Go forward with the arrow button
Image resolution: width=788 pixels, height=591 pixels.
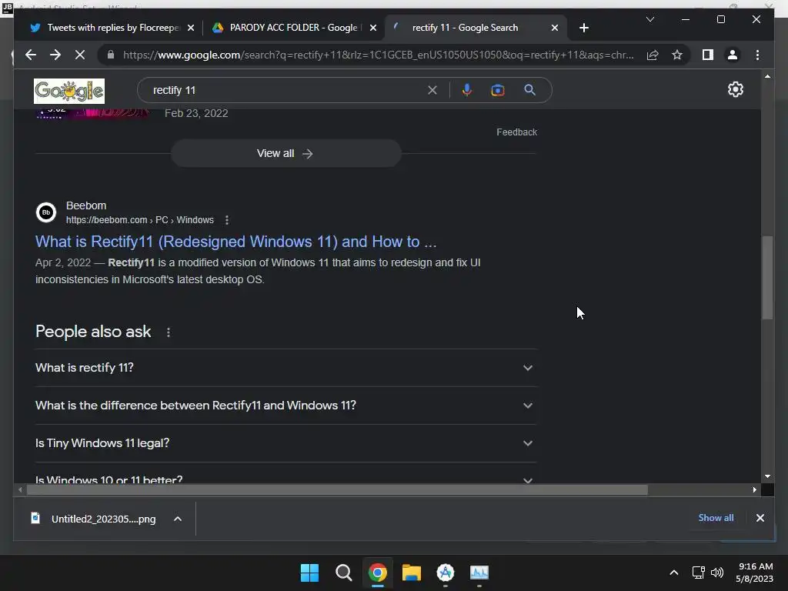(x=55, y=55)
